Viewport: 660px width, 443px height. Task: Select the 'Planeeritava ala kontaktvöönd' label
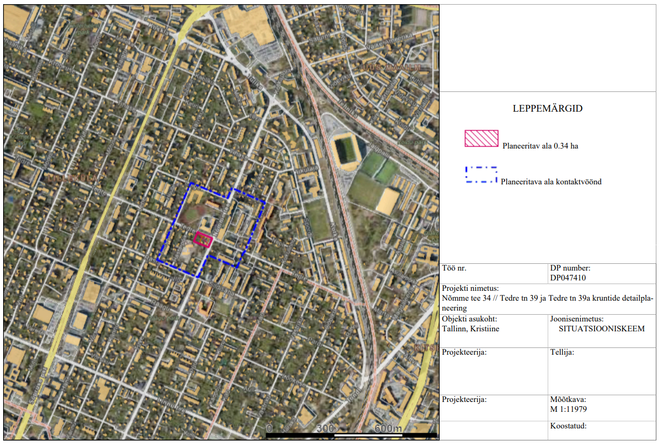tap(551, 182)
